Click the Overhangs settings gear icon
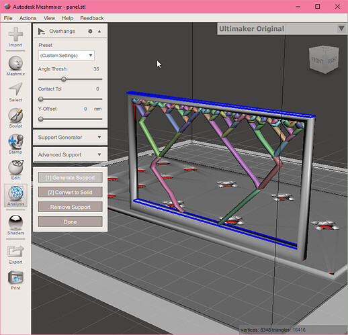 coord(90,32)
